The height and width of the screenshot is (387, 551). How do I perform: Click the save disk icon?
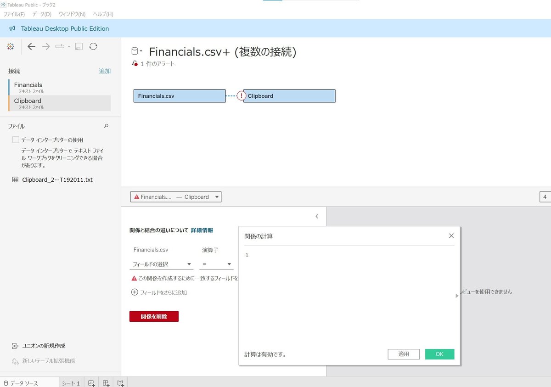coord(79,46)
